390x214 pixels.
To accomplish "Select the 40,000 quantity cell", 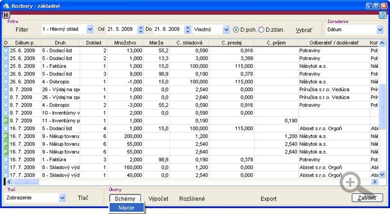I will coord(125,175).
